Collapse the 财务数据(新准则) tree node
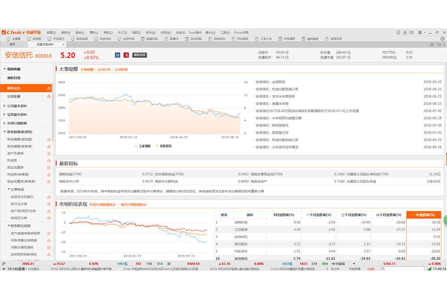447x298 pixels. (4, 132)
